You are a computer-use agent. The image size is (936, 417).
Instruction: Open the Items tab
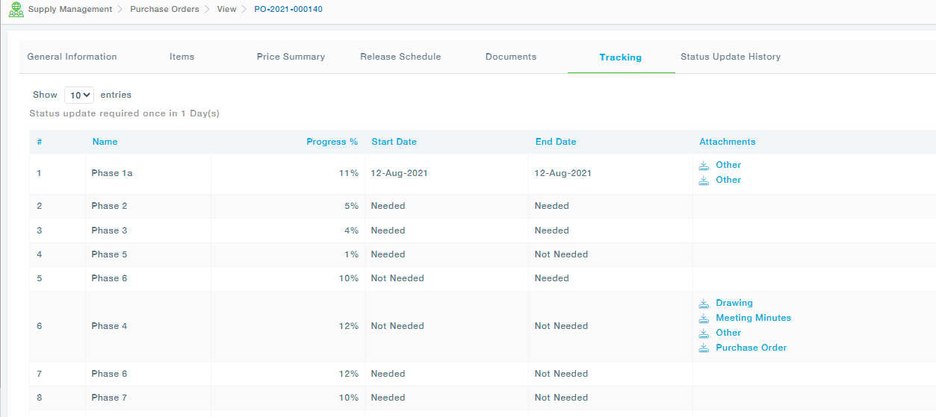182,57
